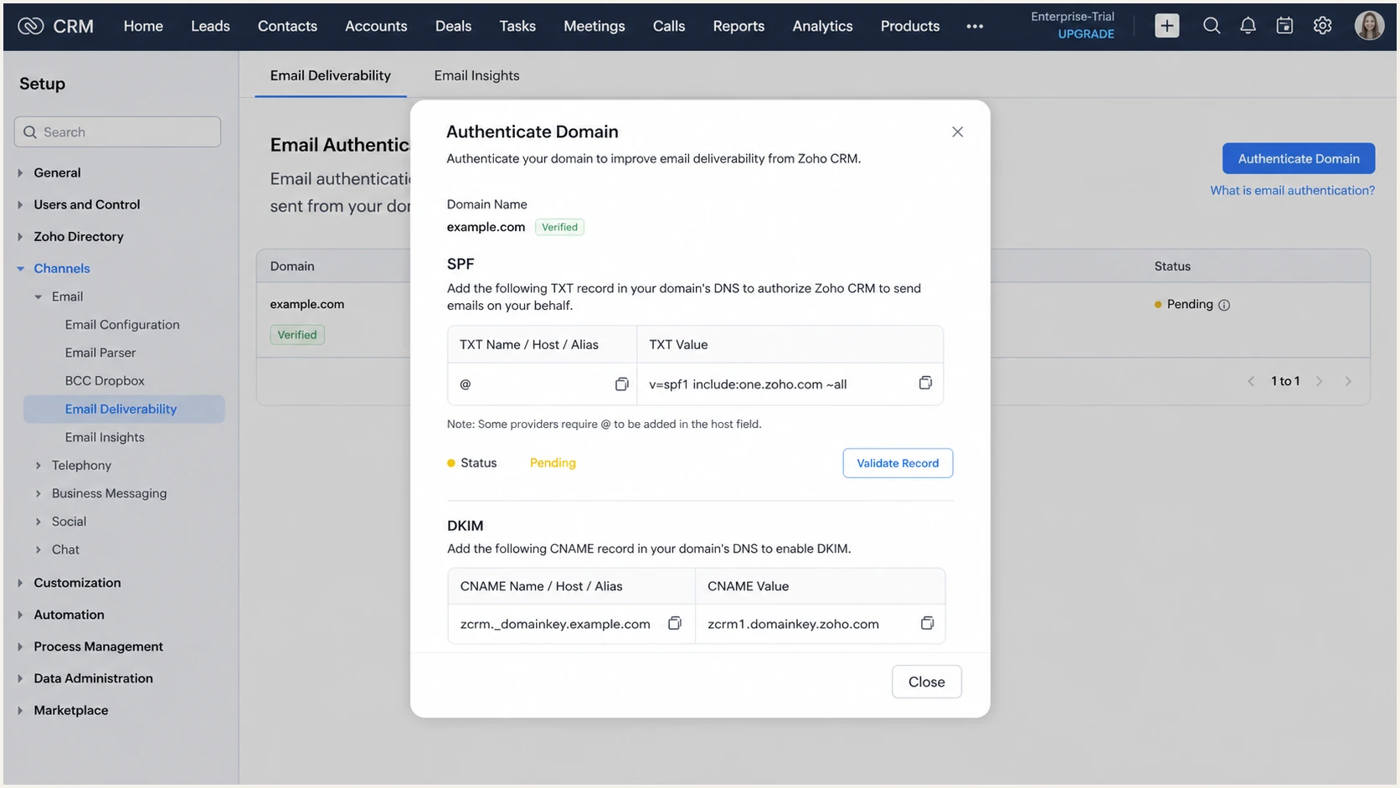
Task: Select the Email Deliverability tab
Action: pyautogui.click(x=330, y=75)
